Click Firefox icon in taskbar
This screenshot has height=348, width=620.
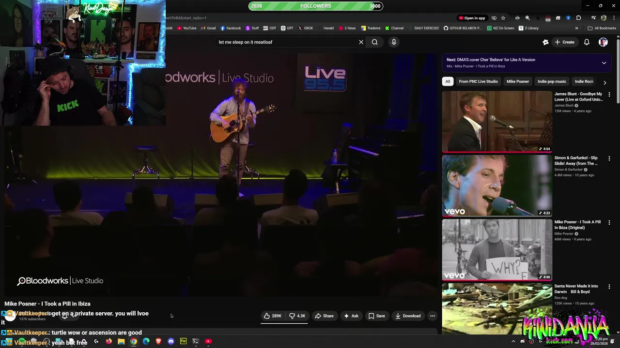[108, 341]
